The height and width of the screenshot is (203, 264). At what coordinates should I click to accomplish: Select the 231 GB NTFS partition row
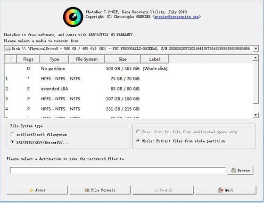coord(129,109)
